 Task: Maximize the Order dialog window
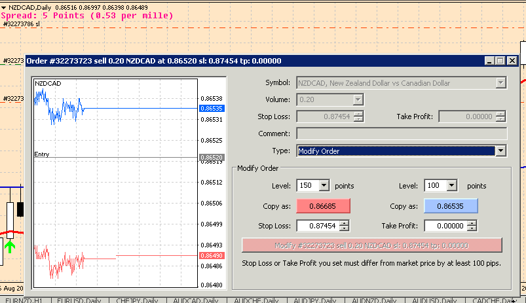[x=500, y=61]
